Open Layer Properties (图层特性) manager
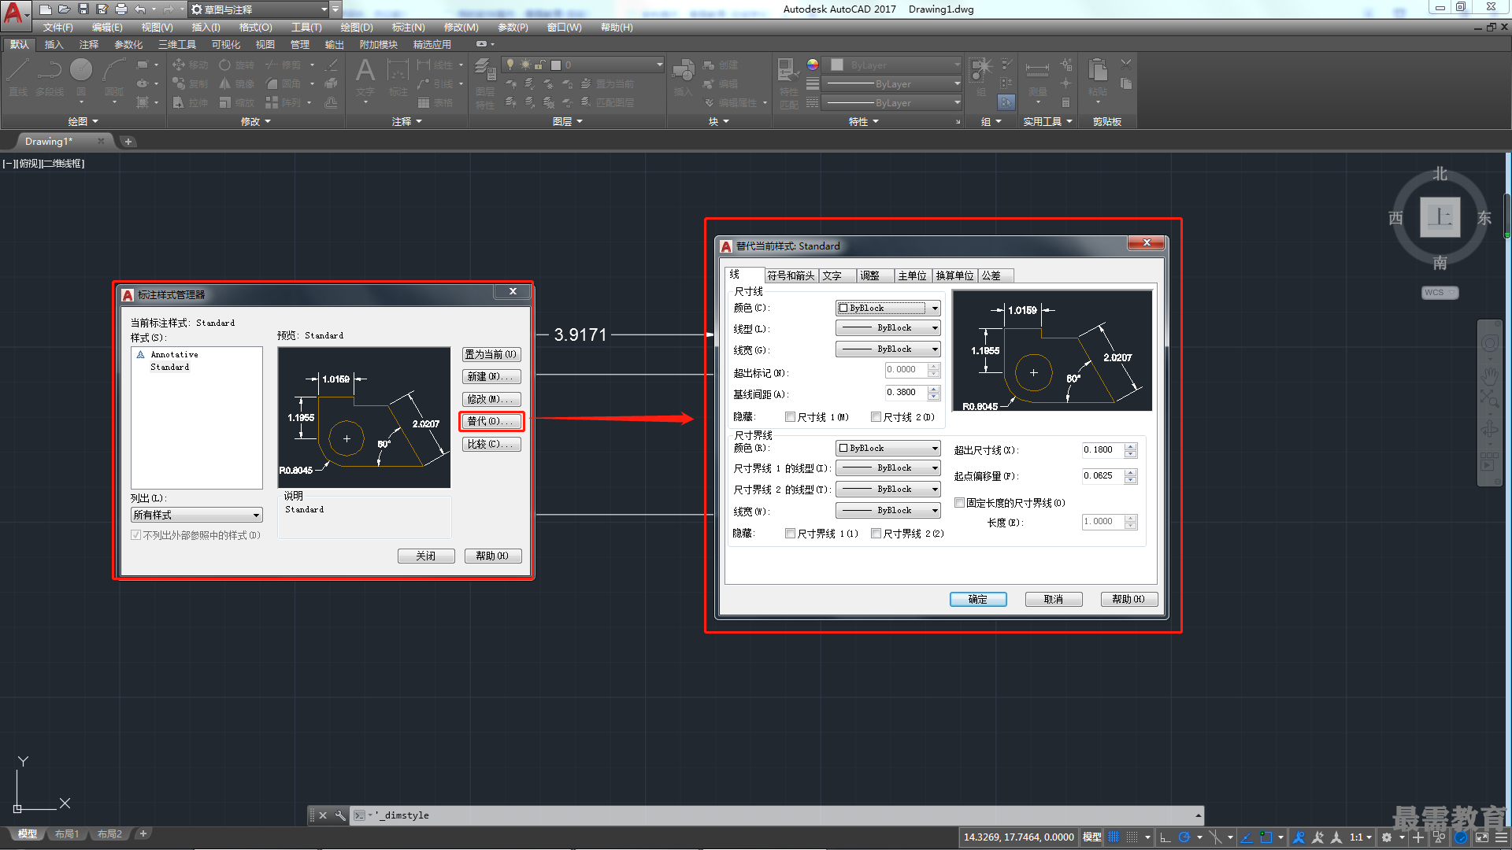 [485, 83]
